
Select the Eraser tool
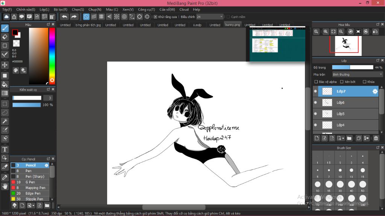tap(5, 37)
